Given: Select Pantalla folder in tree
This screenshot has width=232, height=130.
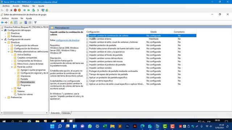Looking at the screenshot, I should point(24,79).
